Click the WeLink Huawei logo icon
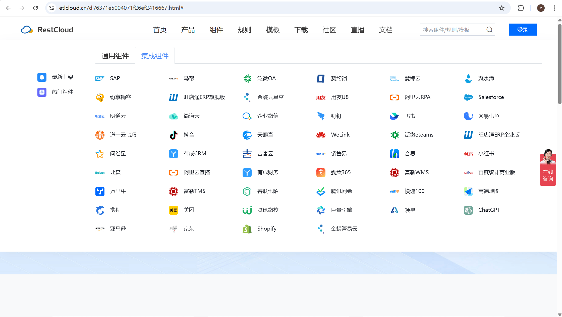Viewport: 562px width, 317px height. pos(321,135)
